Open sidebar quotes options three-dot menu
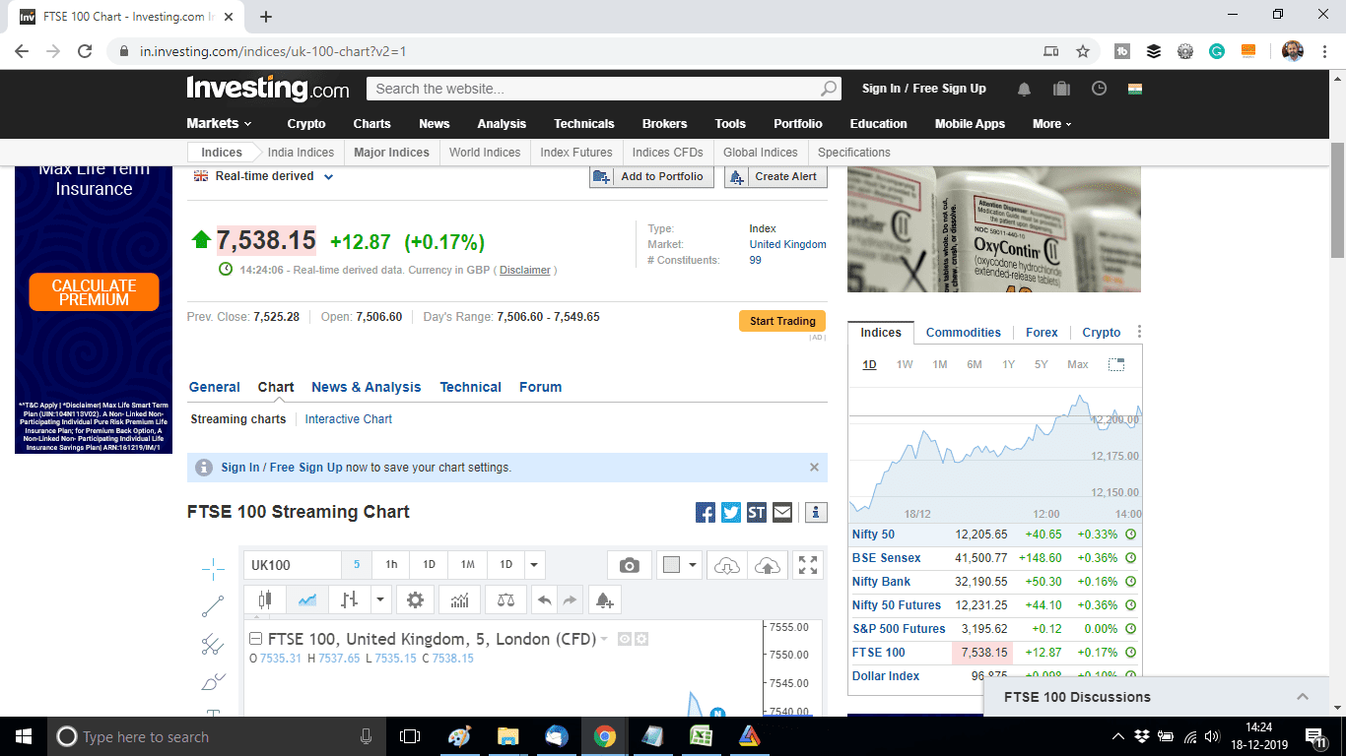 1139,332
